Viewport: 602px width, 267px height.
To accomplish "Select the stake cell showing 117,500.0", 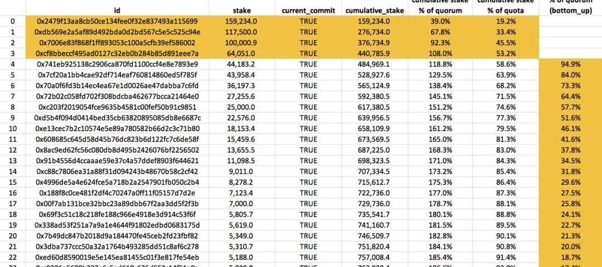I will pyautogui.click(x=242, y=32).
